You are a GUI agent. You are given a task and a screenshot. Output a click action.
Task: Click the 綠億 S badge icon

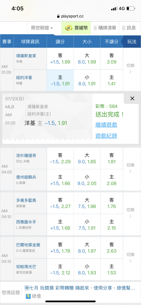28,296
